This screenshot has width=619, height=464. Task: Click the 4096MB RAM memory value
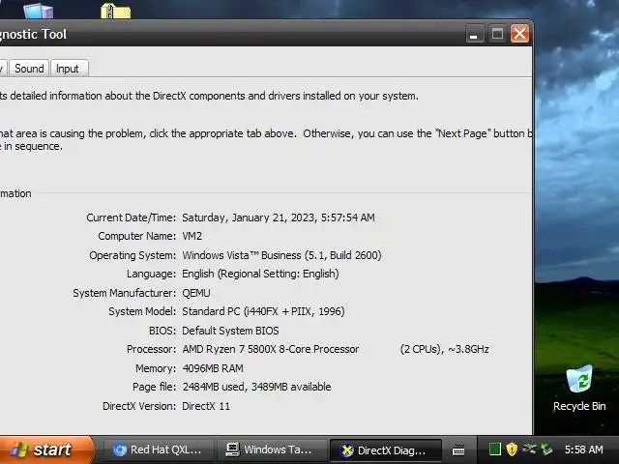213,368
